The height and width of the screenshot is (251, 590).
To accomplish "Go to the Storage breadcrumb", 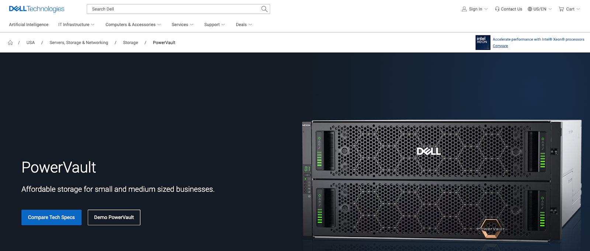I will [x=131, y=43].
